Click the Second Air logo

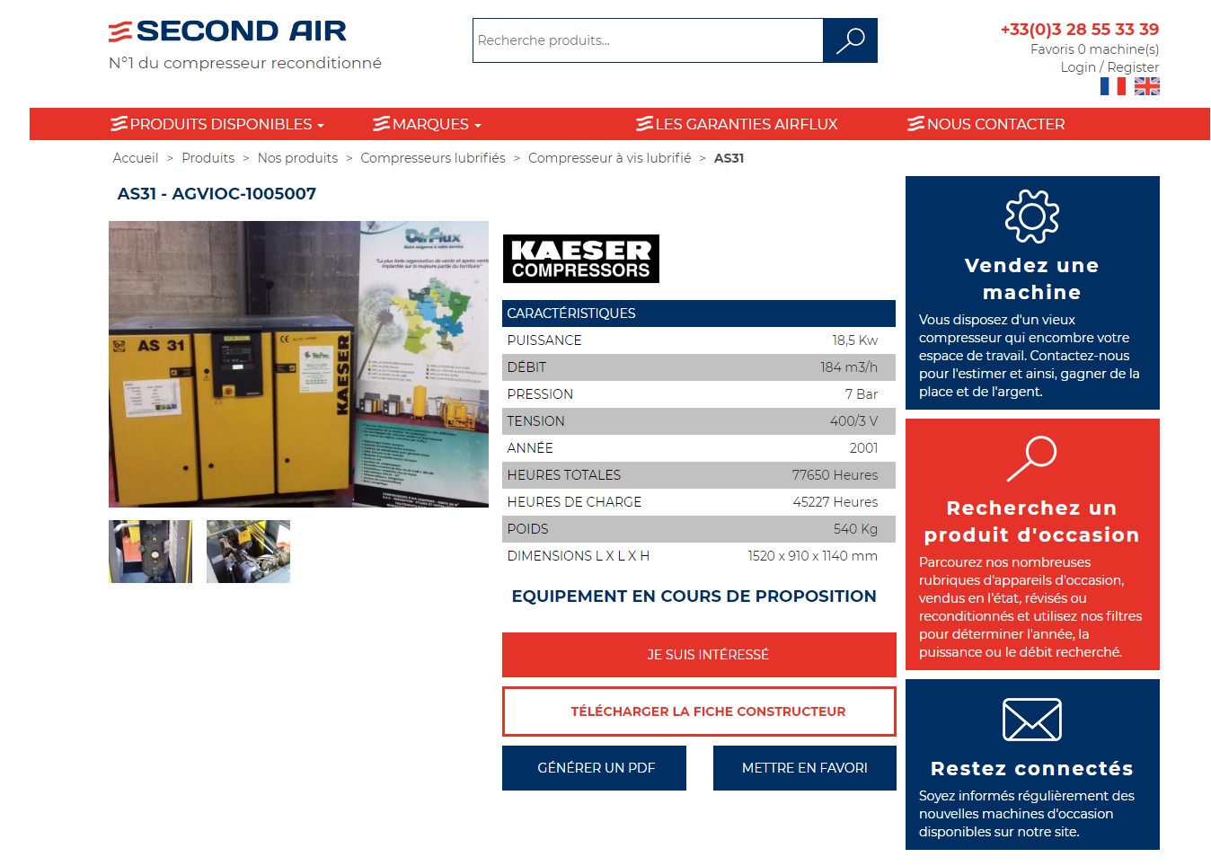click(x=227, y=31)
